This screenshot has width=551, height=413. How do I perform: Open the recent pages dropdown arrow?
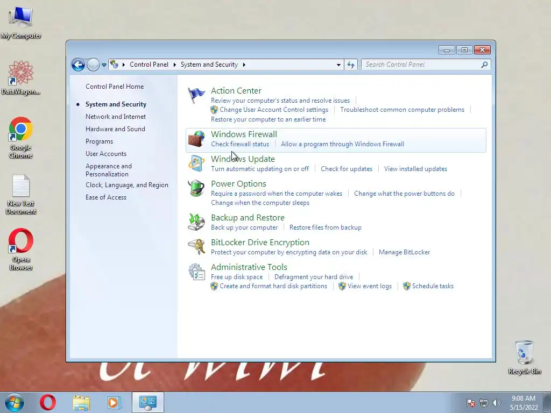[104, 65]
